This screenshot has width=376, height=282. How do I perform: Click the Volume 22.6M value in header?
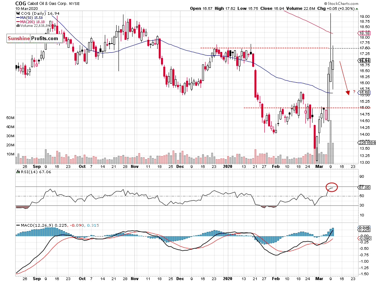(x=301, y=8)
